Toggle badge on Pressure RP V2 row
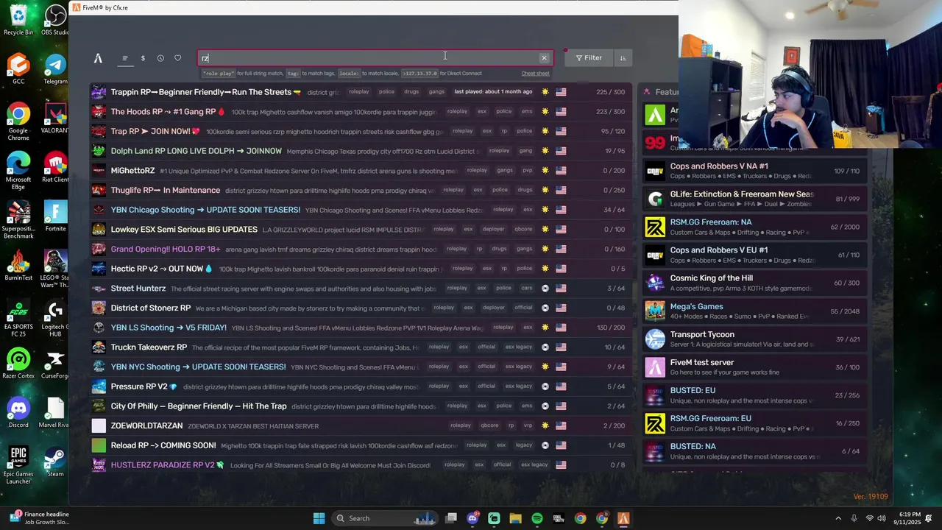The height and width of the screenshot is (530, 942). (x=545, y=386)
